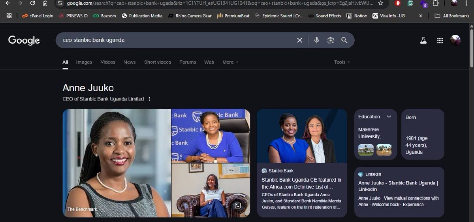This screenshot has height=222, width=474.
Task: Show more bookmarks with the double chevron
Action: [421, 16]
